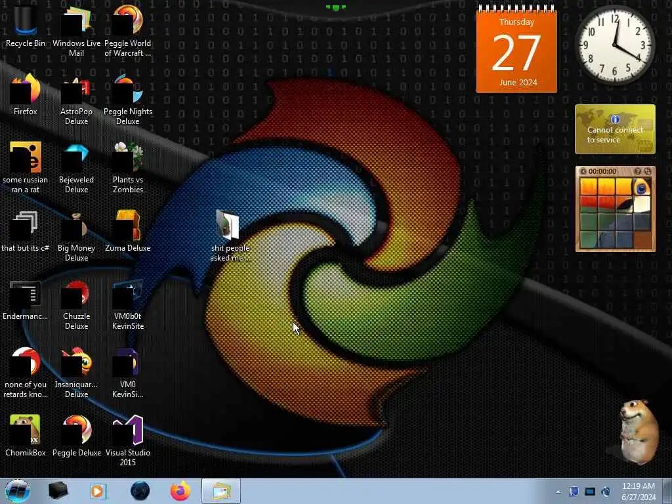672x504 pixels.
Task: Click the Show desktop button
Action: (667, 491)
